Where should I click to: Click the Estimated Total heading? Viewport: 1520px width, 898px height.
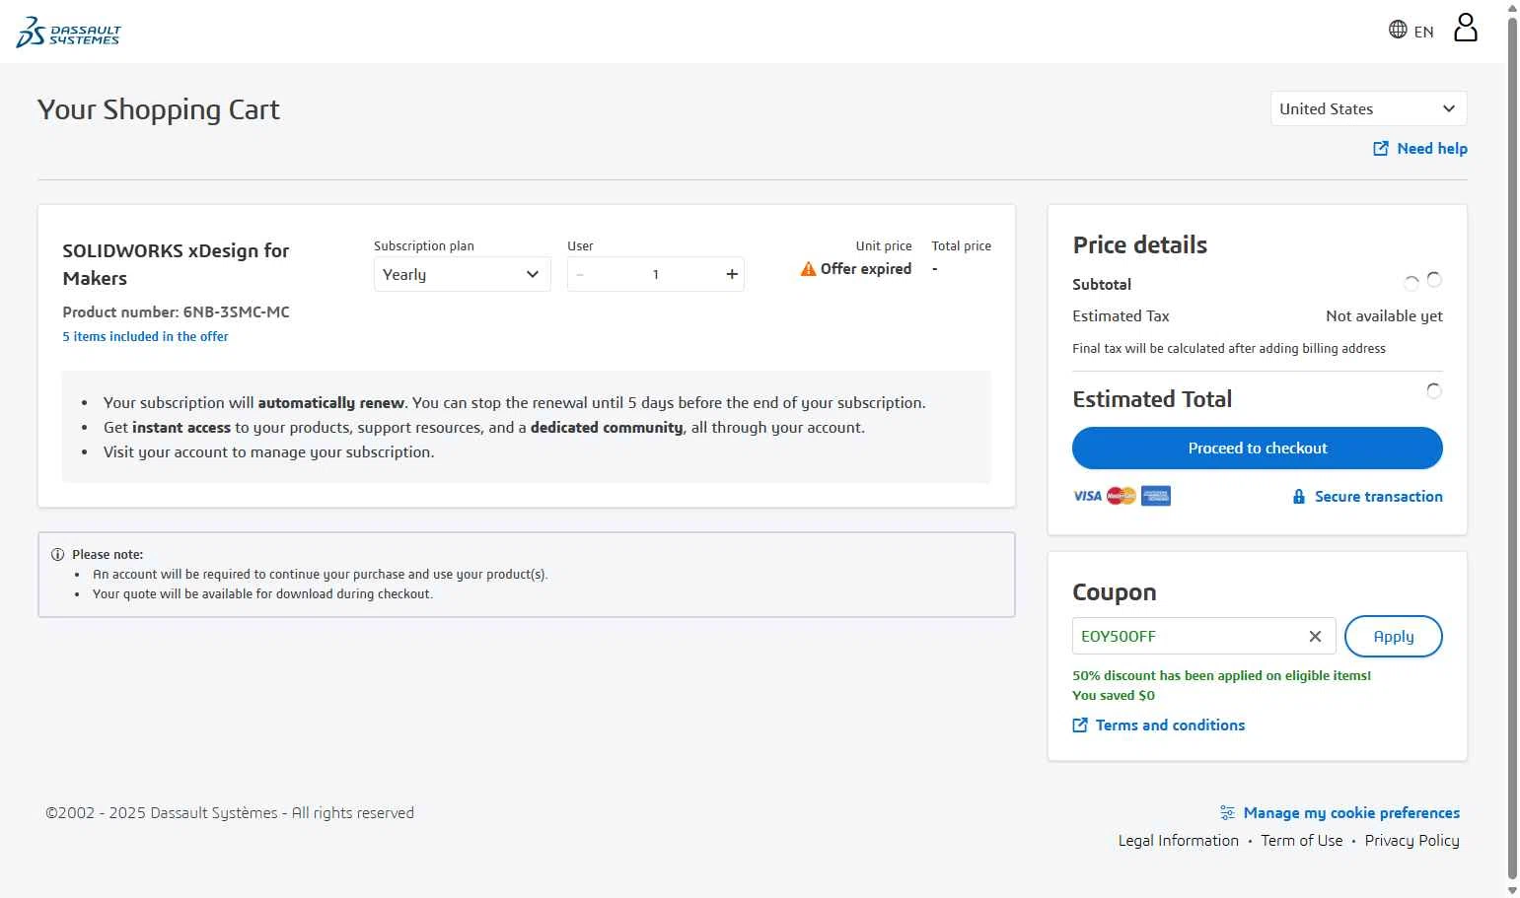(1152, 399)
